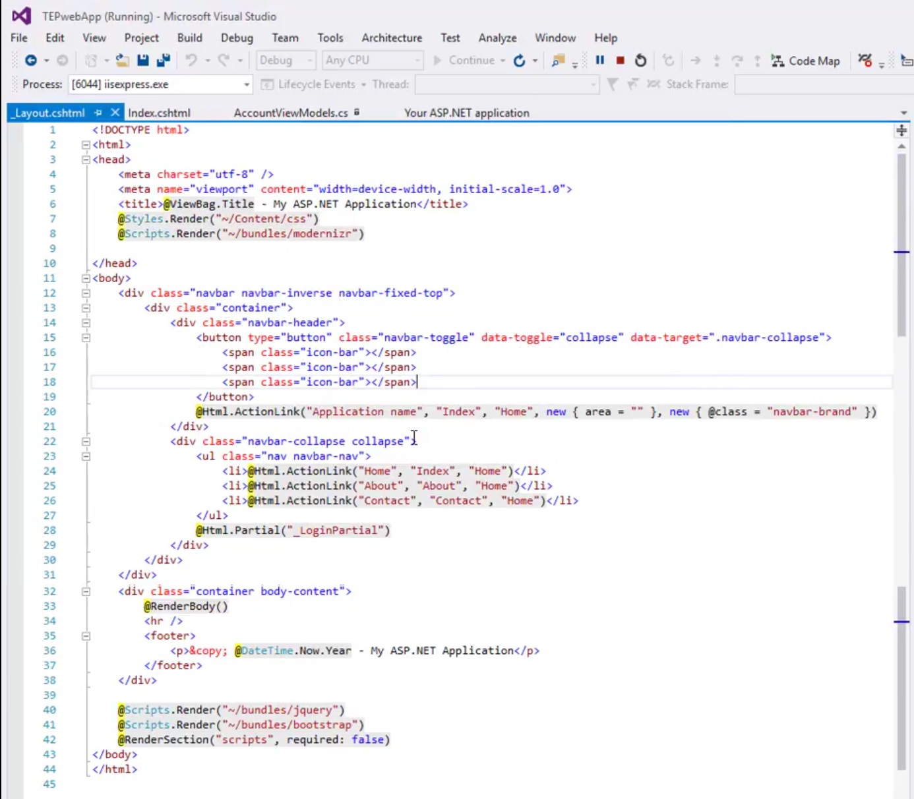This screenshot has height=799, width=914.
Task: Click the Step Out icon
Action: [757, 61]
